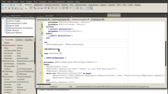168x94 pixels.
Task: Close the empresa.lpr editor tab
Action: [103, 19]
